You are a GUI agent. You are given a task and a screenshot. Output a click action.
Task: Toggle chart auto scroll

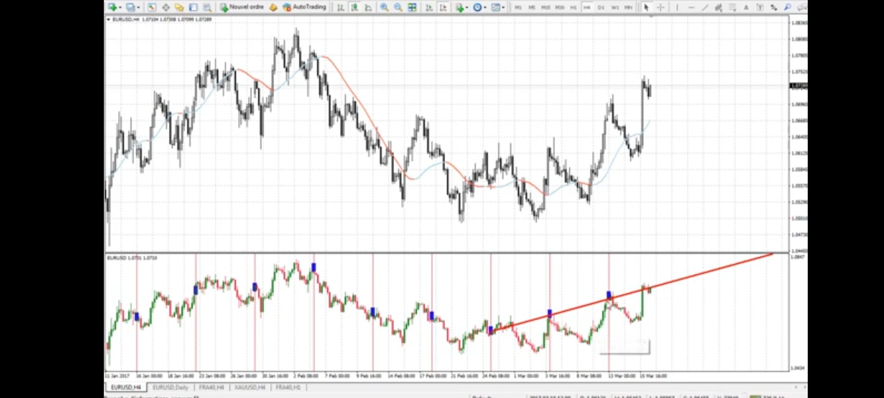click(429, 7)
